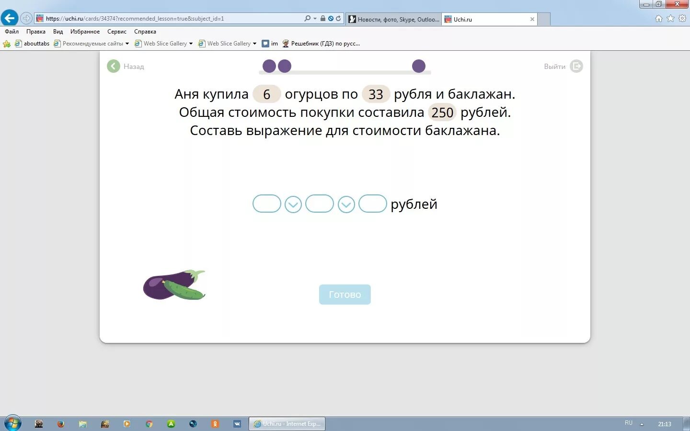The image size is (690, 431).
Task: Click the first empty answer box
Action: pyautogui.click(x=267, y=204)
